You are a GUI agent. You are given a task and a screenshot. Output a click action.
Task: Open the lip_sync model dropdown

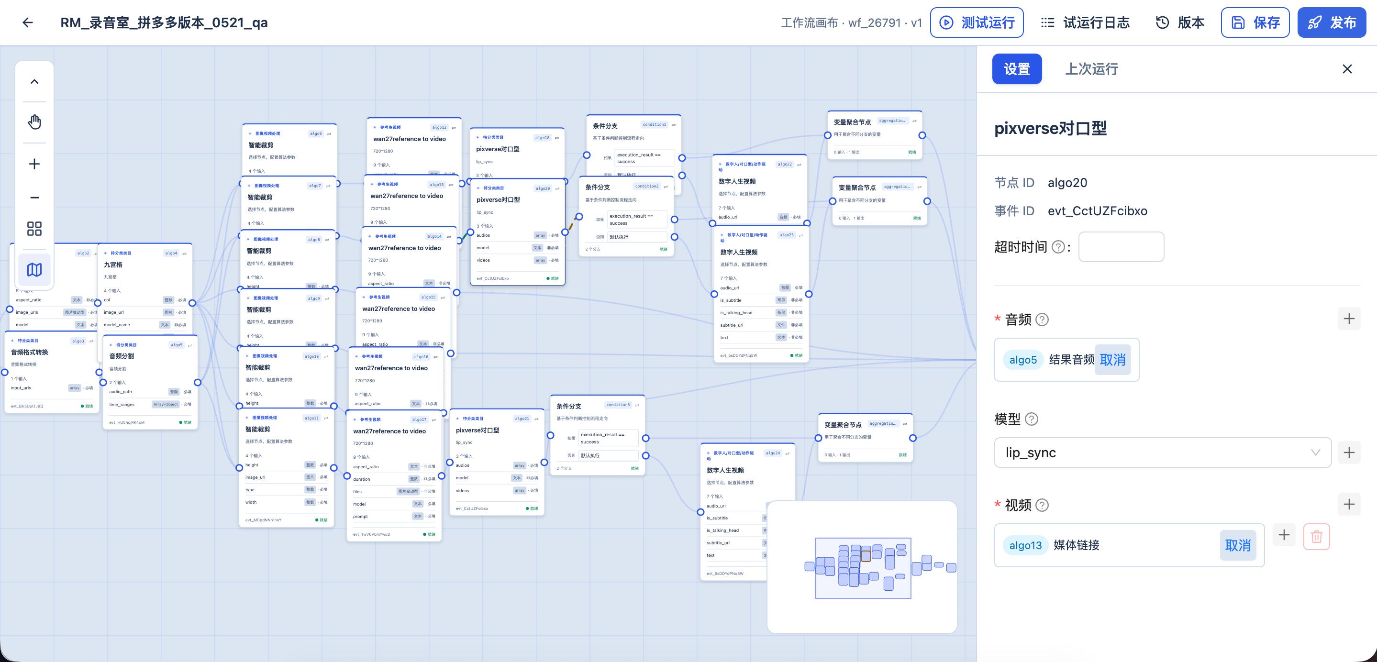coord(1162,452)
